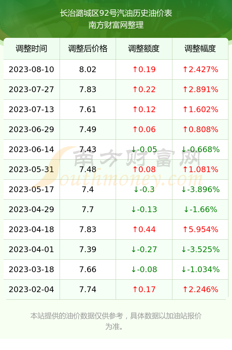
Task: Click the ↓-1.66% percentage cell
Action: pos(200,209)
